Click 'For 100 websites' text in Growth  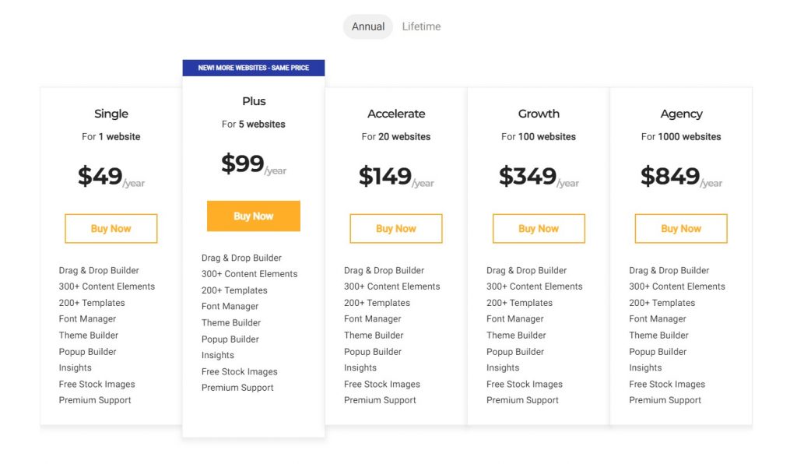539,137
